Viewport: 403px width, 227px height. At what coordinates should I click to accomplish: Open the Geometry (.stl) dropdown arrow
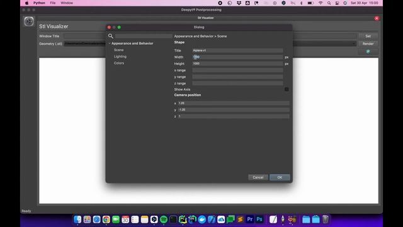tap(354, 44)
